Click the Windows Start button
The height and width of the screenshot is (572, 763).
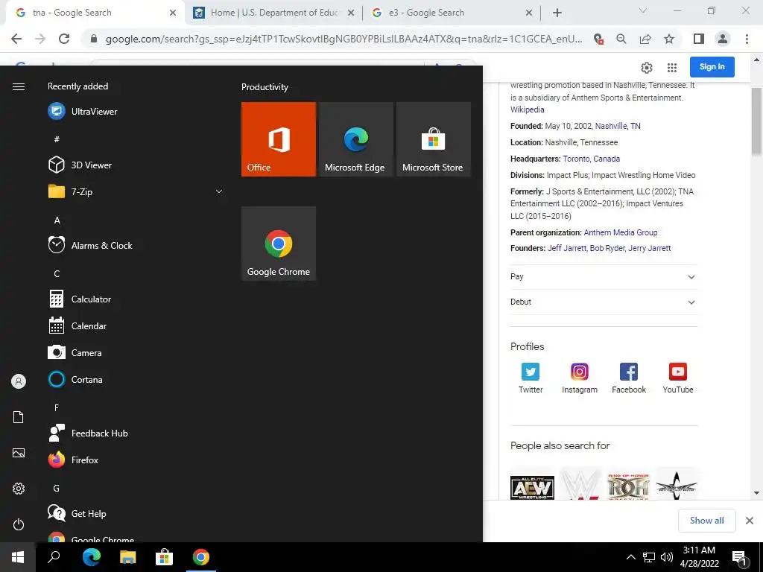pyautogui.click(x=18, y=557)
